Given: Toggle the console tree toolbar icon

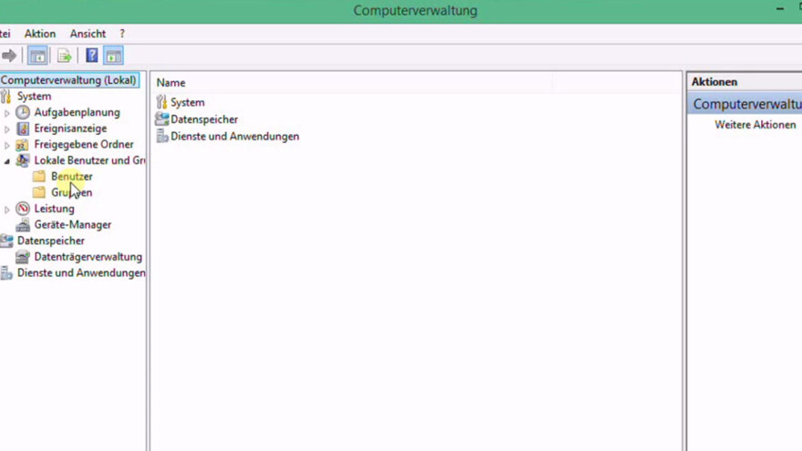Looking at the screenshot, I should coord(37,56).
